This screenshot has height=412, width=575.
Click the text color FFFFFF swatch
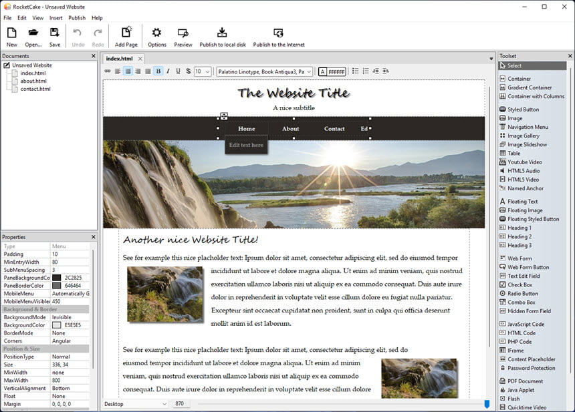pyautogui.click(x=332, y=71)
